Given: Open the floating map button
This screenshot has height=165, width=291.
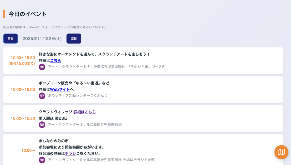Looking at the screenshot, I should tap(281, 152).
